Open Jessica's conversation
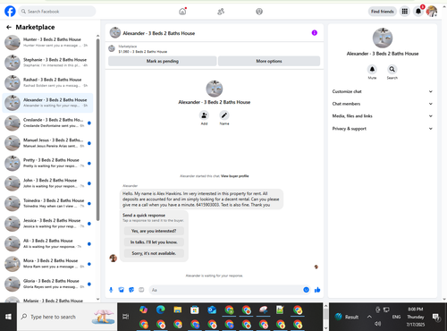 (47, 224)
